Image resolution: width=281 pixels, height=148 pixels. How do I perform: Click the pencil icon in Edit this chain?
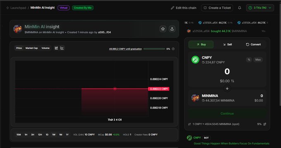coord(172,8)
